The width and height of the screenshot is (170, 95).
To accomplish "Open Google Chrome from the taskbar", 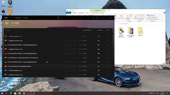I will click(24, 93).
